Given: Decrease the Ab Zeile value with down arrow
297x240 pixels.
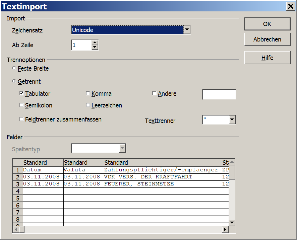Looking at the screenshot, I should (x=95, y=48).
